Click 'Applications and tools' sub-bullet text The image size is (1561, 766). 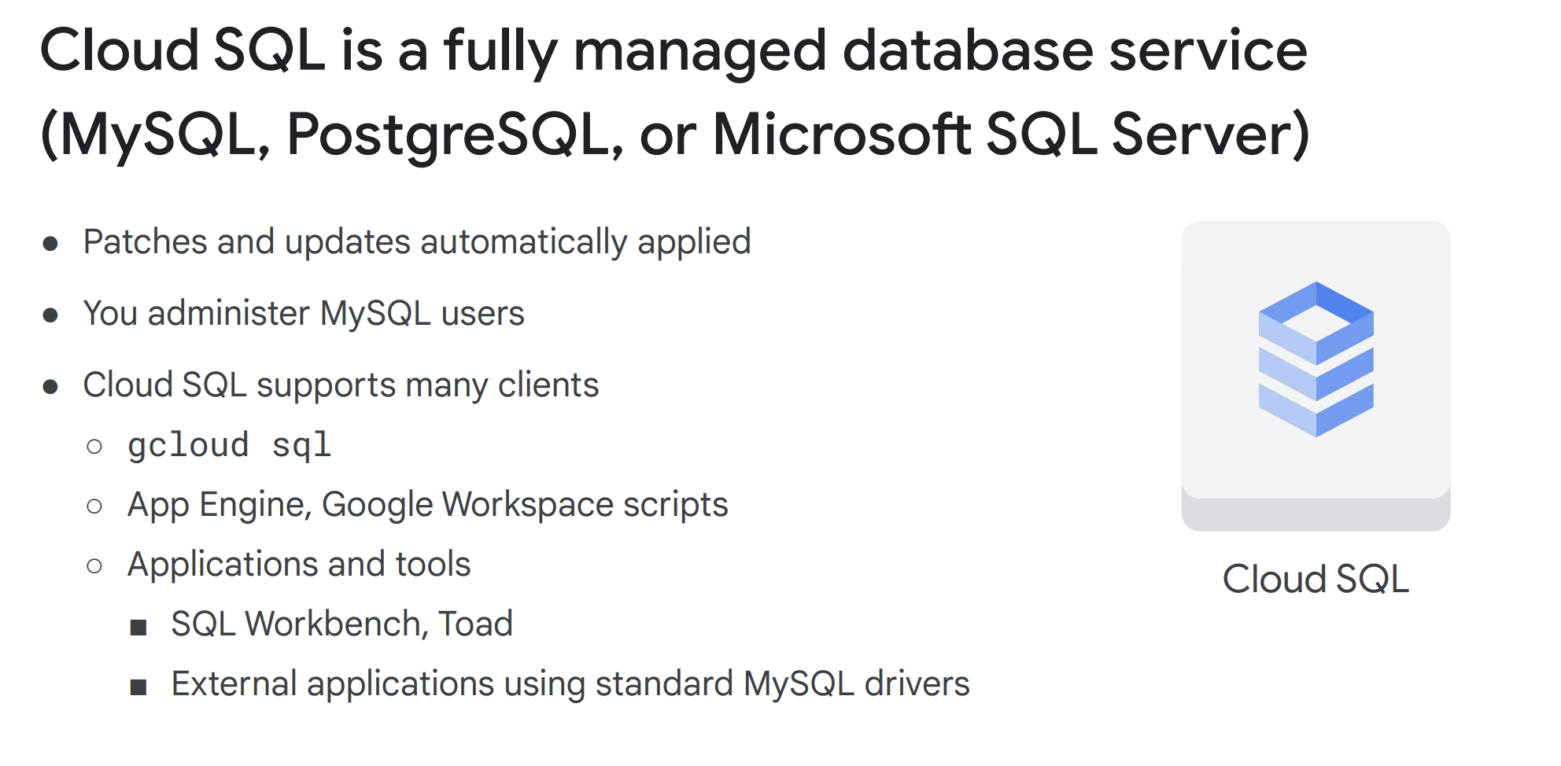pyautogui.click(x=299, y=564)
